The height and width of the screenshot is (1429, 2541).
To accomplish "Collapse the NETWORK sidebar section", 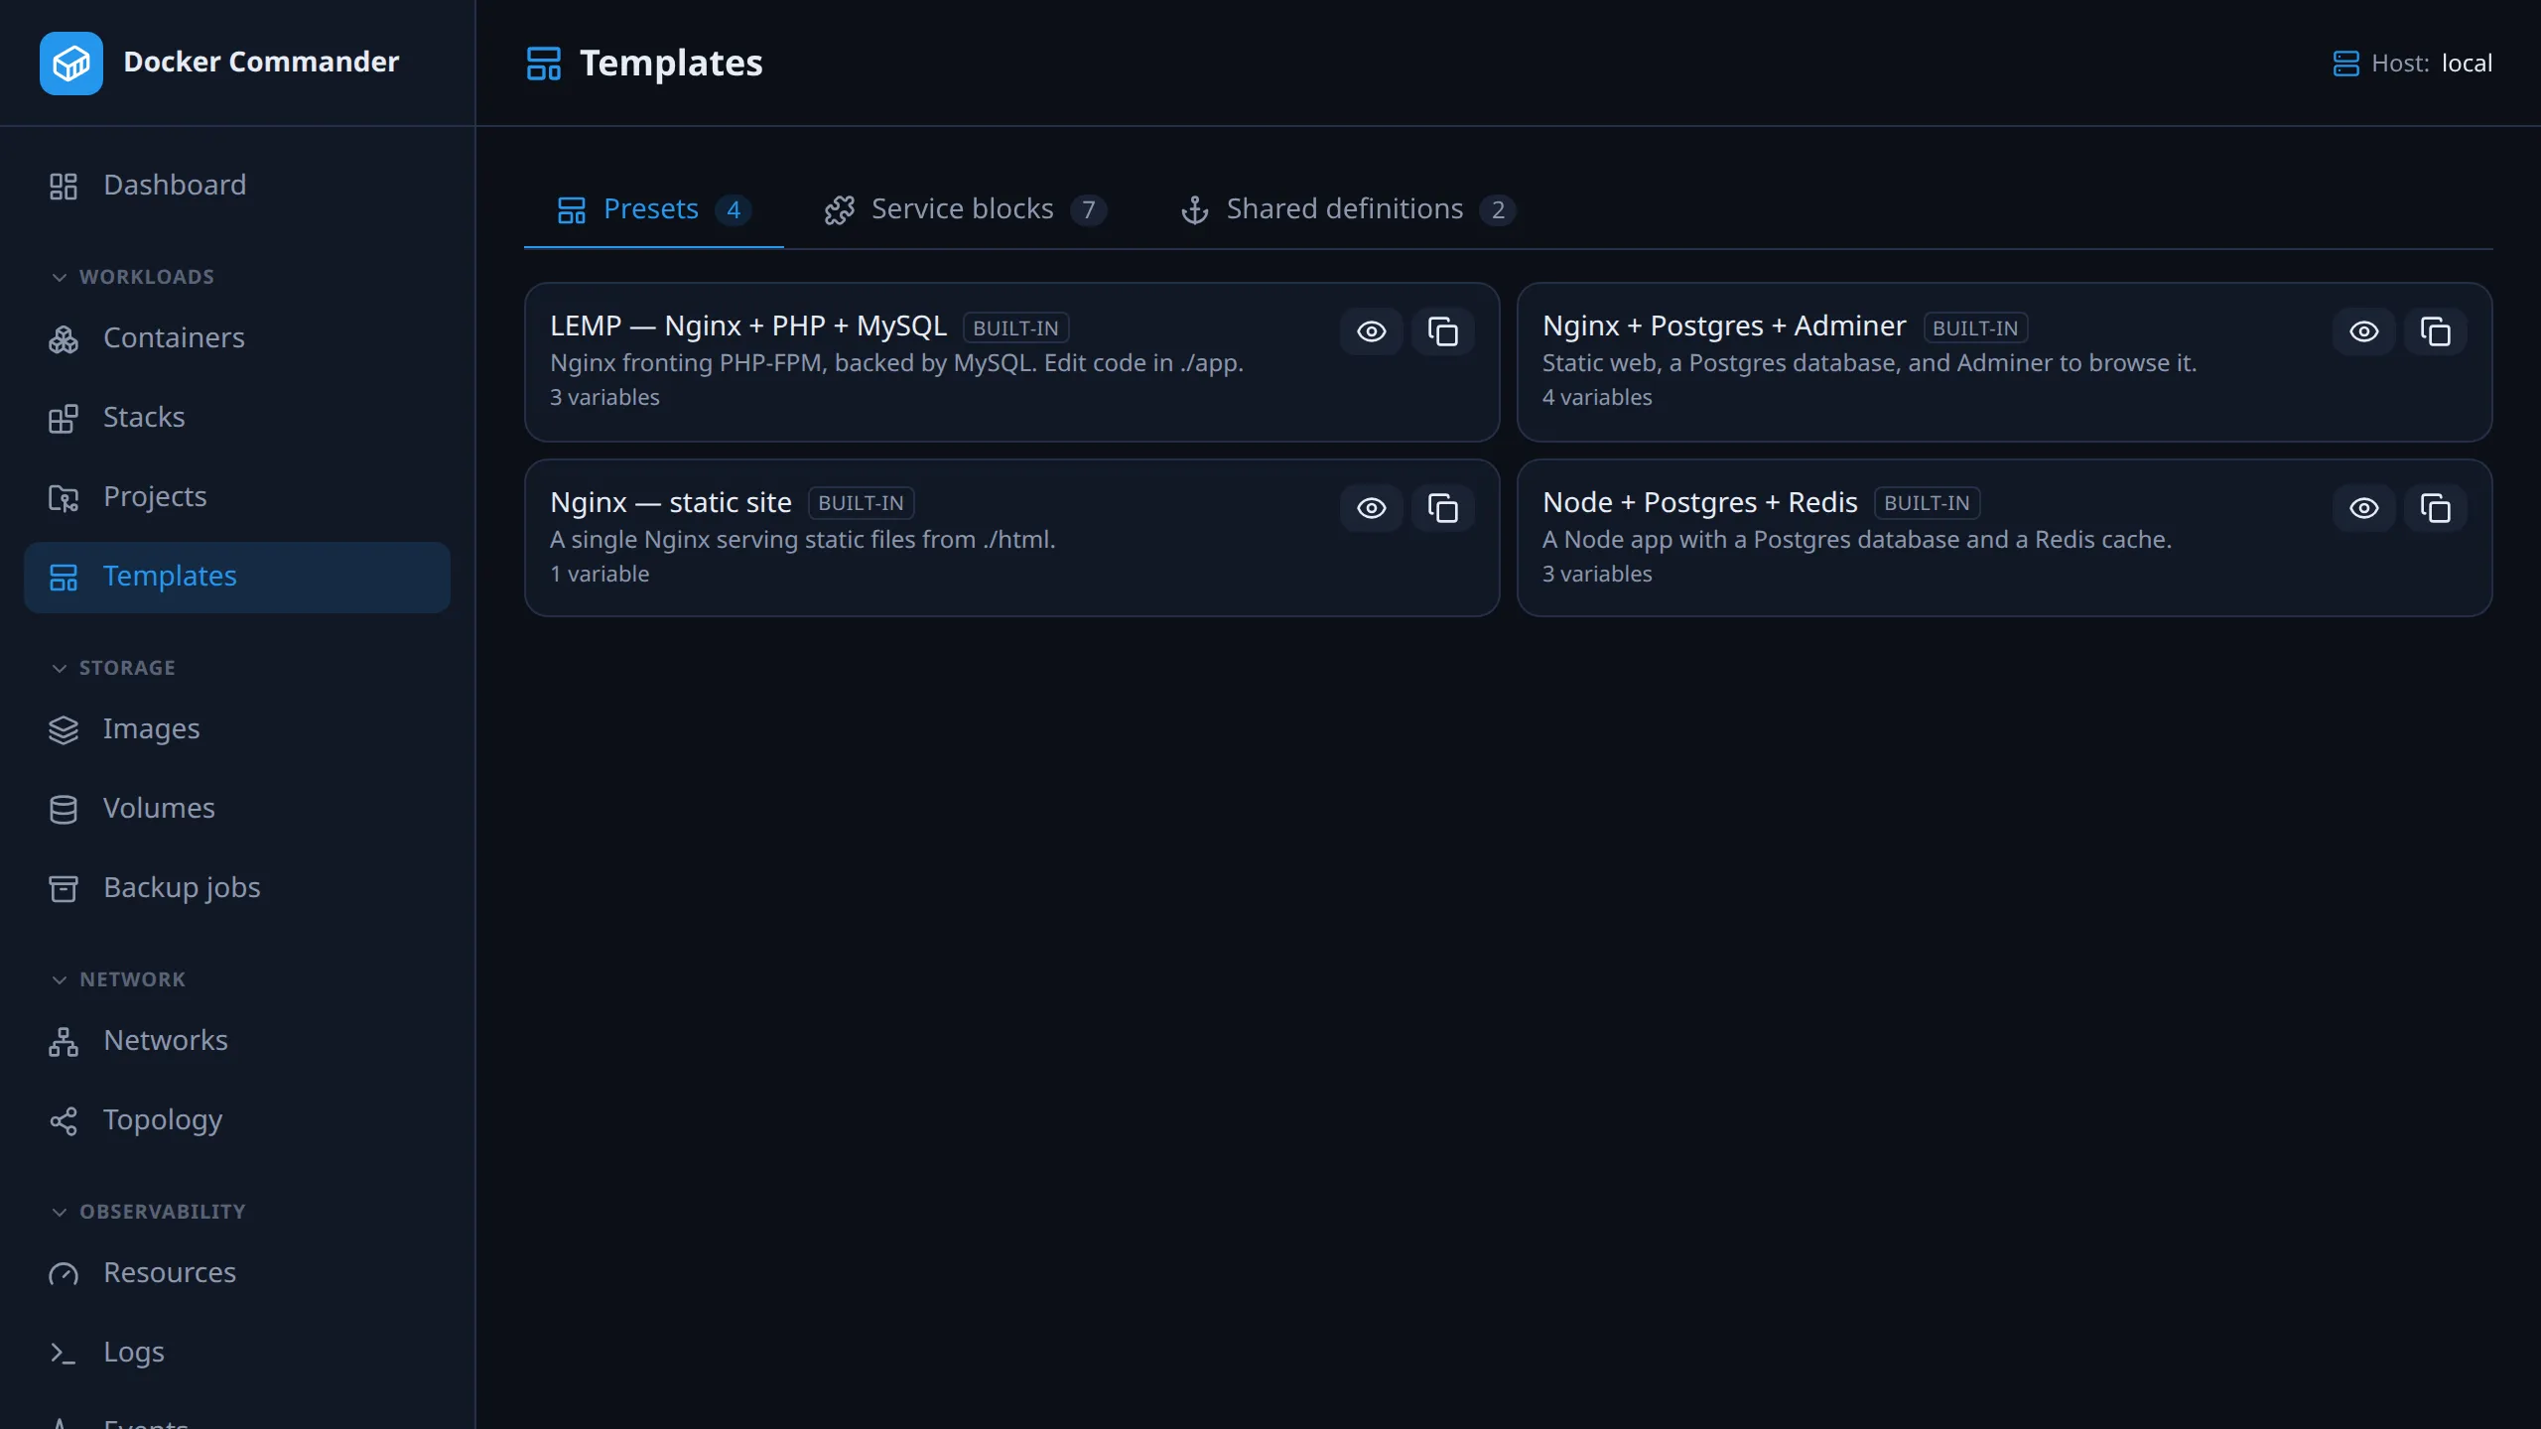I will click(x=118, y=979).
